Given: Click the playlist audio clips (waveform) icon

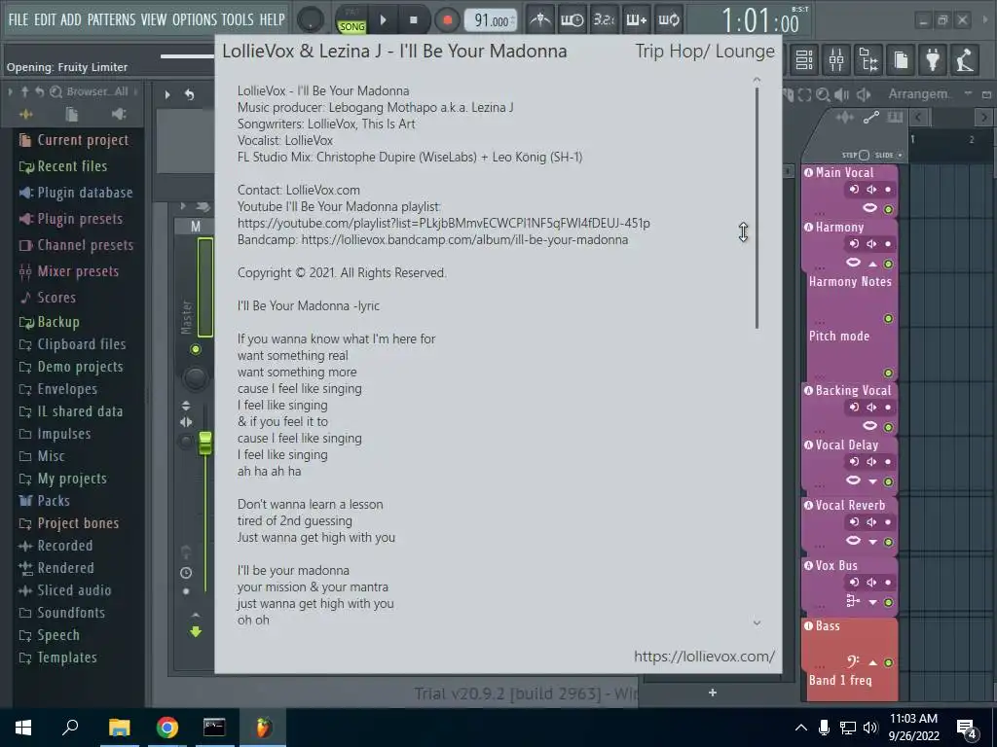Looking at the screenshot, I should [844, 117].
